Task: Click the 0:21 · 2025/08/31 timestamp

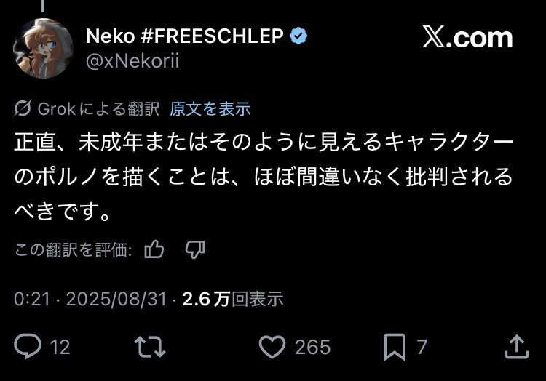Action: pos(90,299)
